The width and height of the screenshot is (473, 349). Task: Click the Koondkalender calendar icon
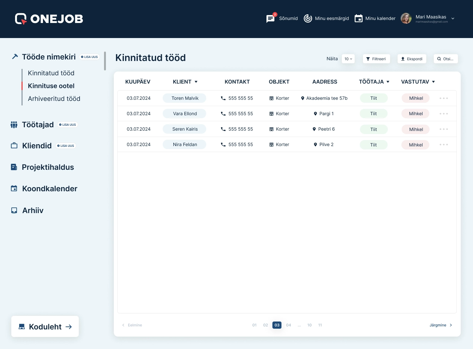point(14,189)
